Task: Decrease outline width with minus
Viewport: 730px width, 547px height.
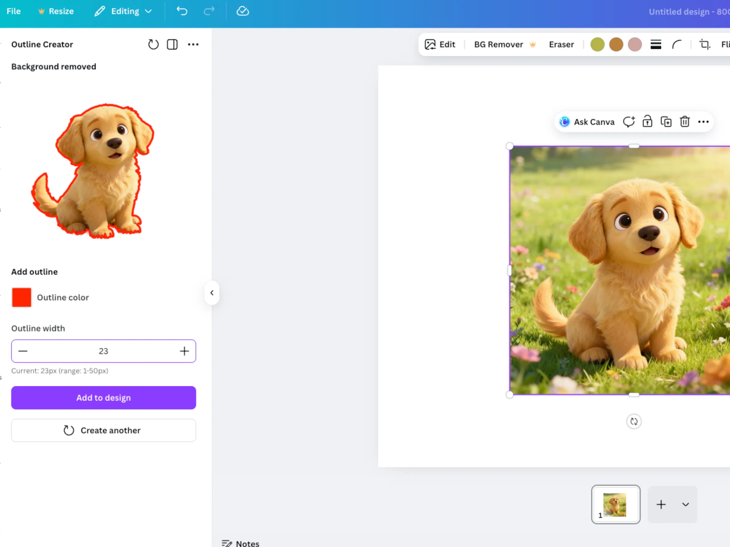Action: tap(23, 351)
